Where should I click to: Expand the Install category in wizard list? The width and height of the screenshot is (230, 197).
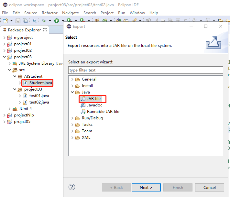[72, 86]
